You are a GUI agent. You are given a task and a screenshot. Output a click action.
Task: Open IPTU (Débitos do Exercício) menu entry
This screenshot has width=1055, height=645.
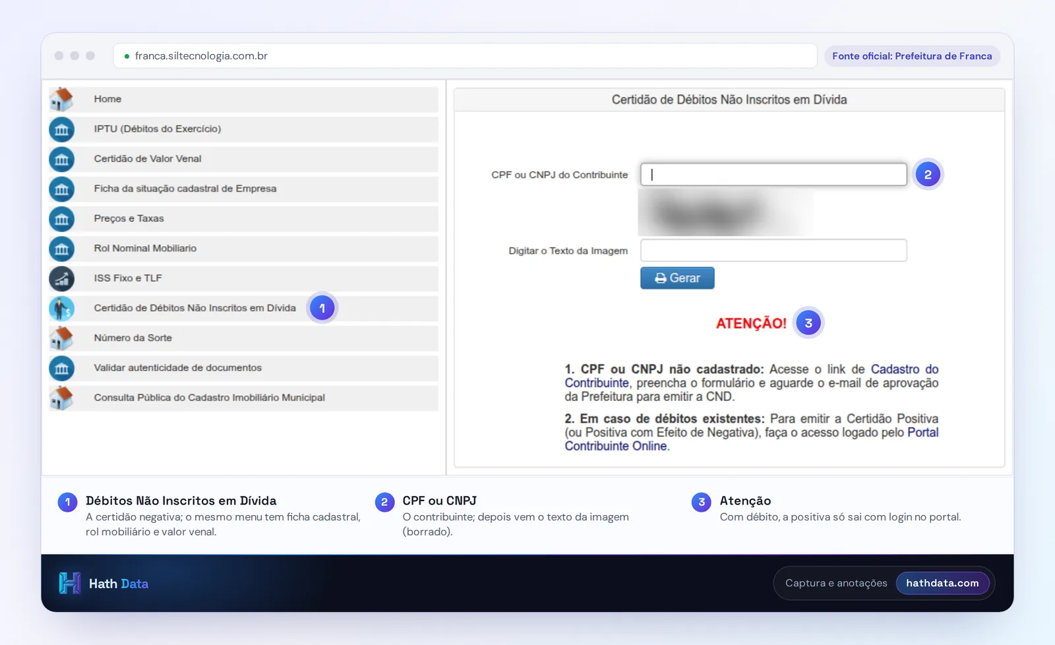[243, 129]
